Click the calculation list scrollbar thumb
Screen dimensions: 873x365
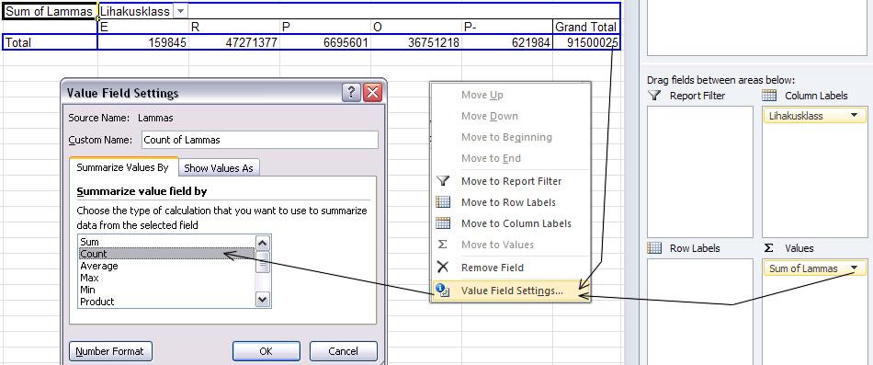click(x=263, y=261)
